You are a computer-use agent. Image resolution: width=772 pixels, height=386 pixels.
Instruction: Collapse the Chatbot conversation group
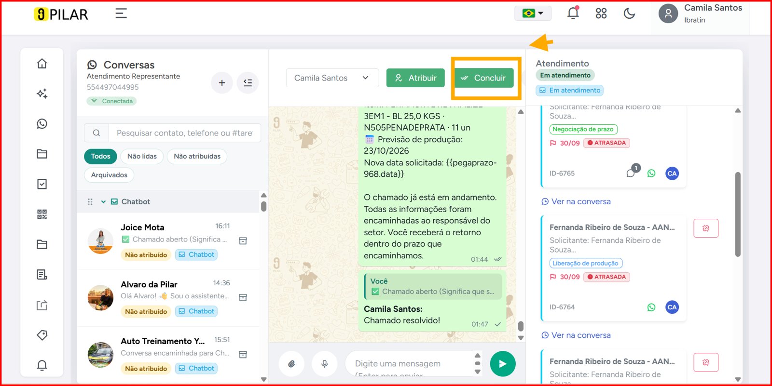(x=103, y=202)
